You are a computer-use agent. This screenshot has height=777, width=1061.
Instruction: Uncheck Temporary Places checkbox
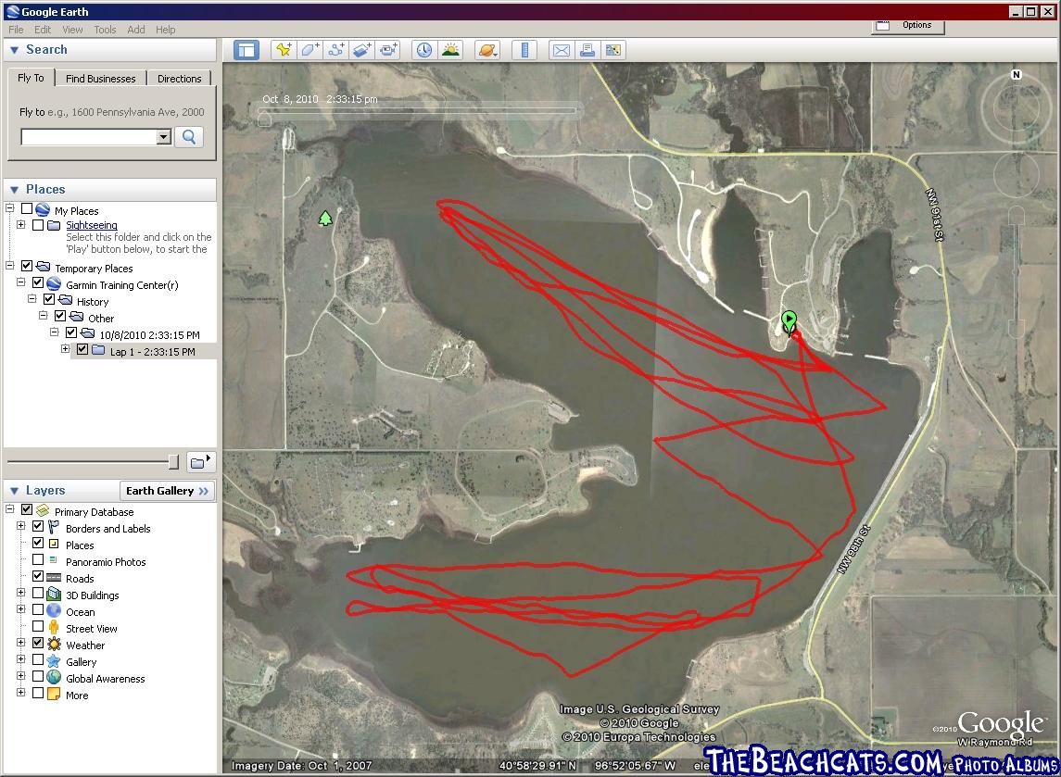click(26, 267)
